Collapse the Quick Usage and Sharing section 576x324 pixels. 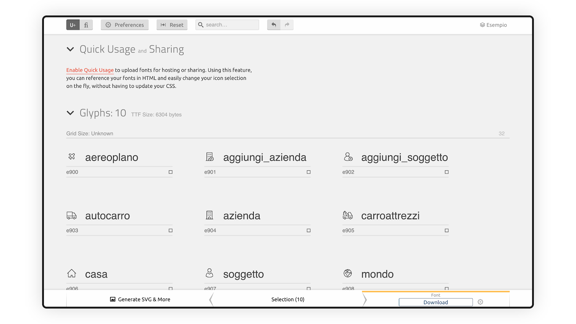70,49
